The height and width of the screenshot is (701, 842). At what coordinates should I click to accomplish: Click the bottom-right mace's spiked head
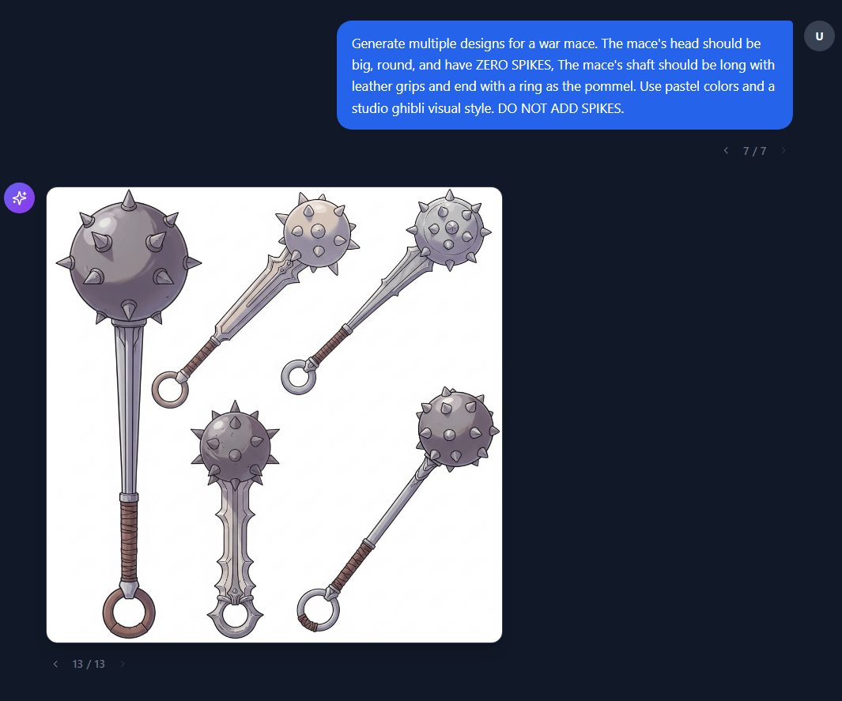457,428
